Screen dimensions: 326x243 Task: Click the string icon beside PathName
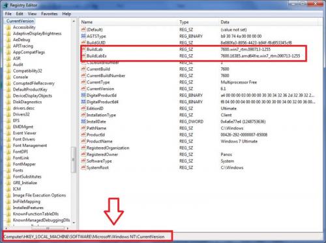point(83,128)
